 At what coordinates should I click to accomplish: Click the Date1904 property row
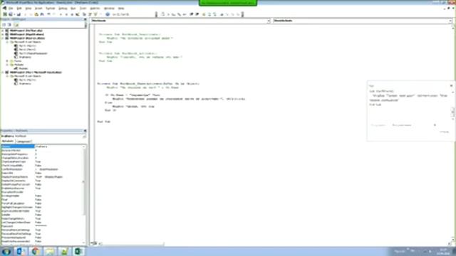pyautogui.click(x=42, y=173)
